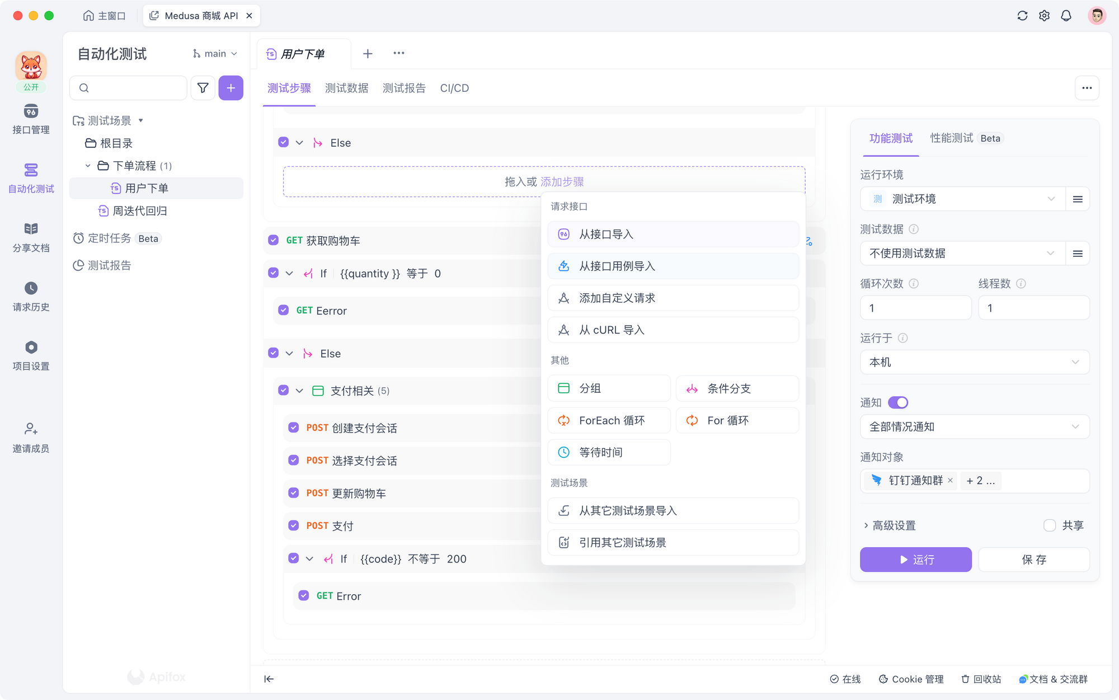Uncheck the GET 获取购物车 test step
Image resolution: width=1119 pixels, height=700 pixels.
273,239
